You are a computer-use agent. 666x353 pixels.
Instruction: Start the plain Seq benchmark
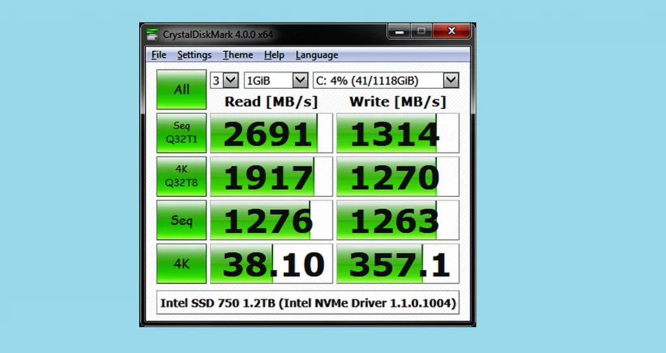tap(181, 220)
